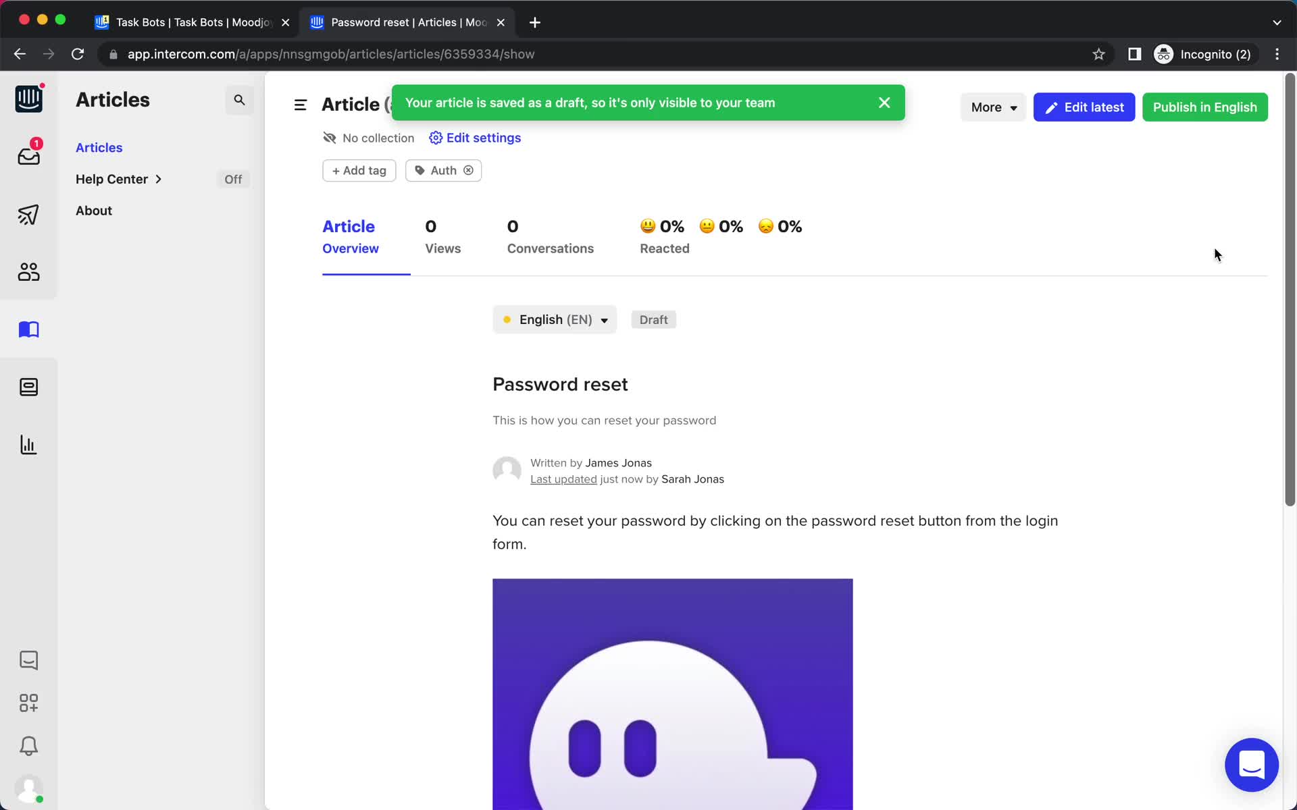Open the Contacts panel icon

coord(28,271)
